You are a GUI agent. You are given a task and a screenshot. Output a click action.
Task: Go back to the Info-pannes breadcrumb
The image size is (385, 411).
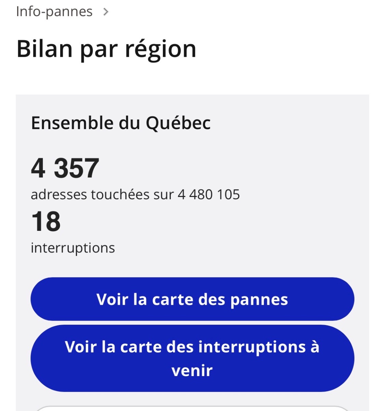click(54, 12)
